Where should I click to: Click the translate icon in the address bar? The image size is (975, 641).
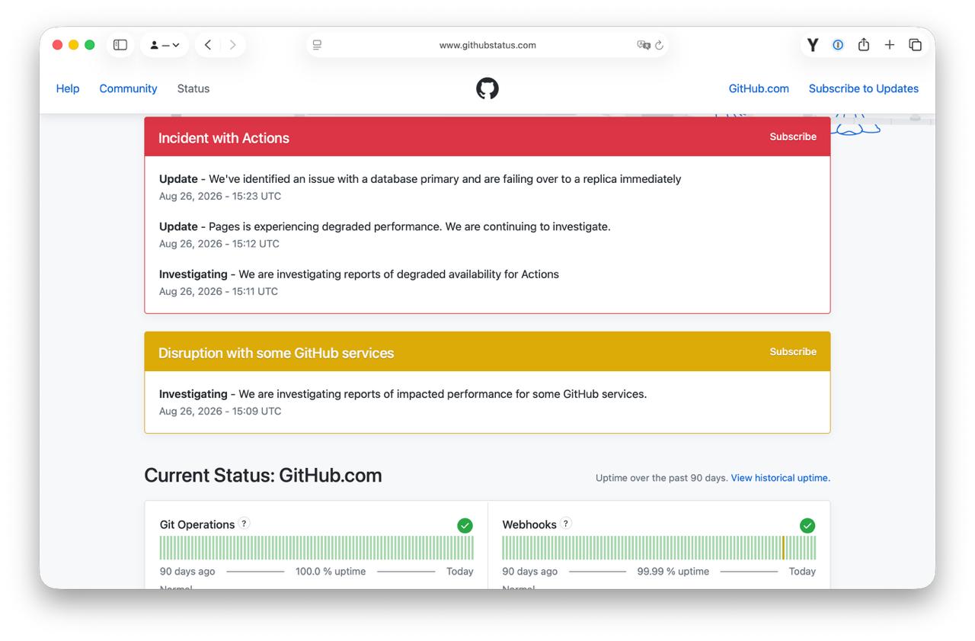[644, 45]
